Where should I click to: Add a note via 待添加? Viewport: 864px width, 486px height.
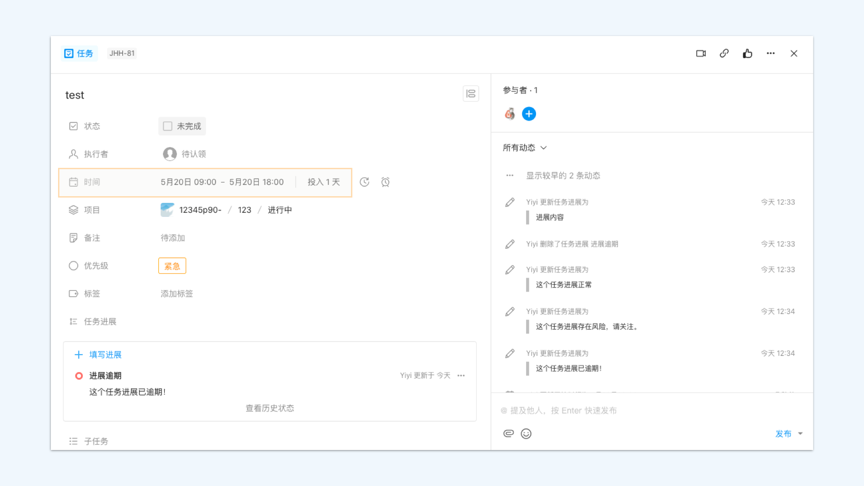pos(173,238)
